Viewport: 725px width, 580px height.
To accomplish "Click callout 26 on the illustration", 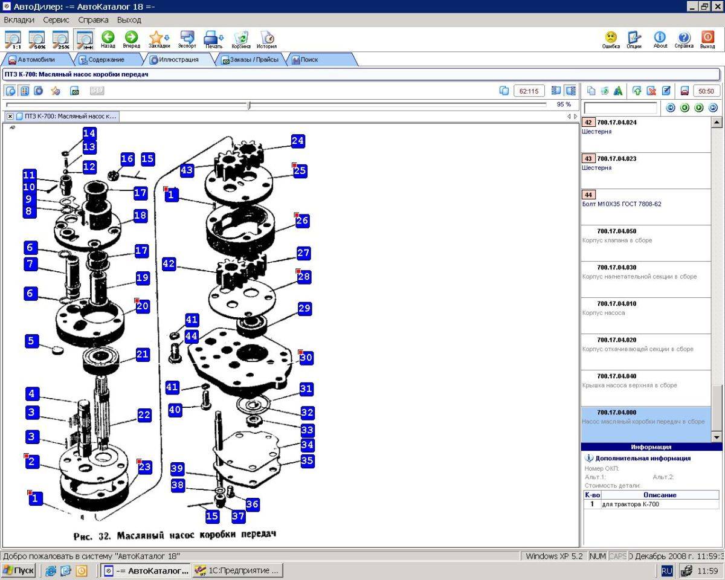I will [302, 221].
